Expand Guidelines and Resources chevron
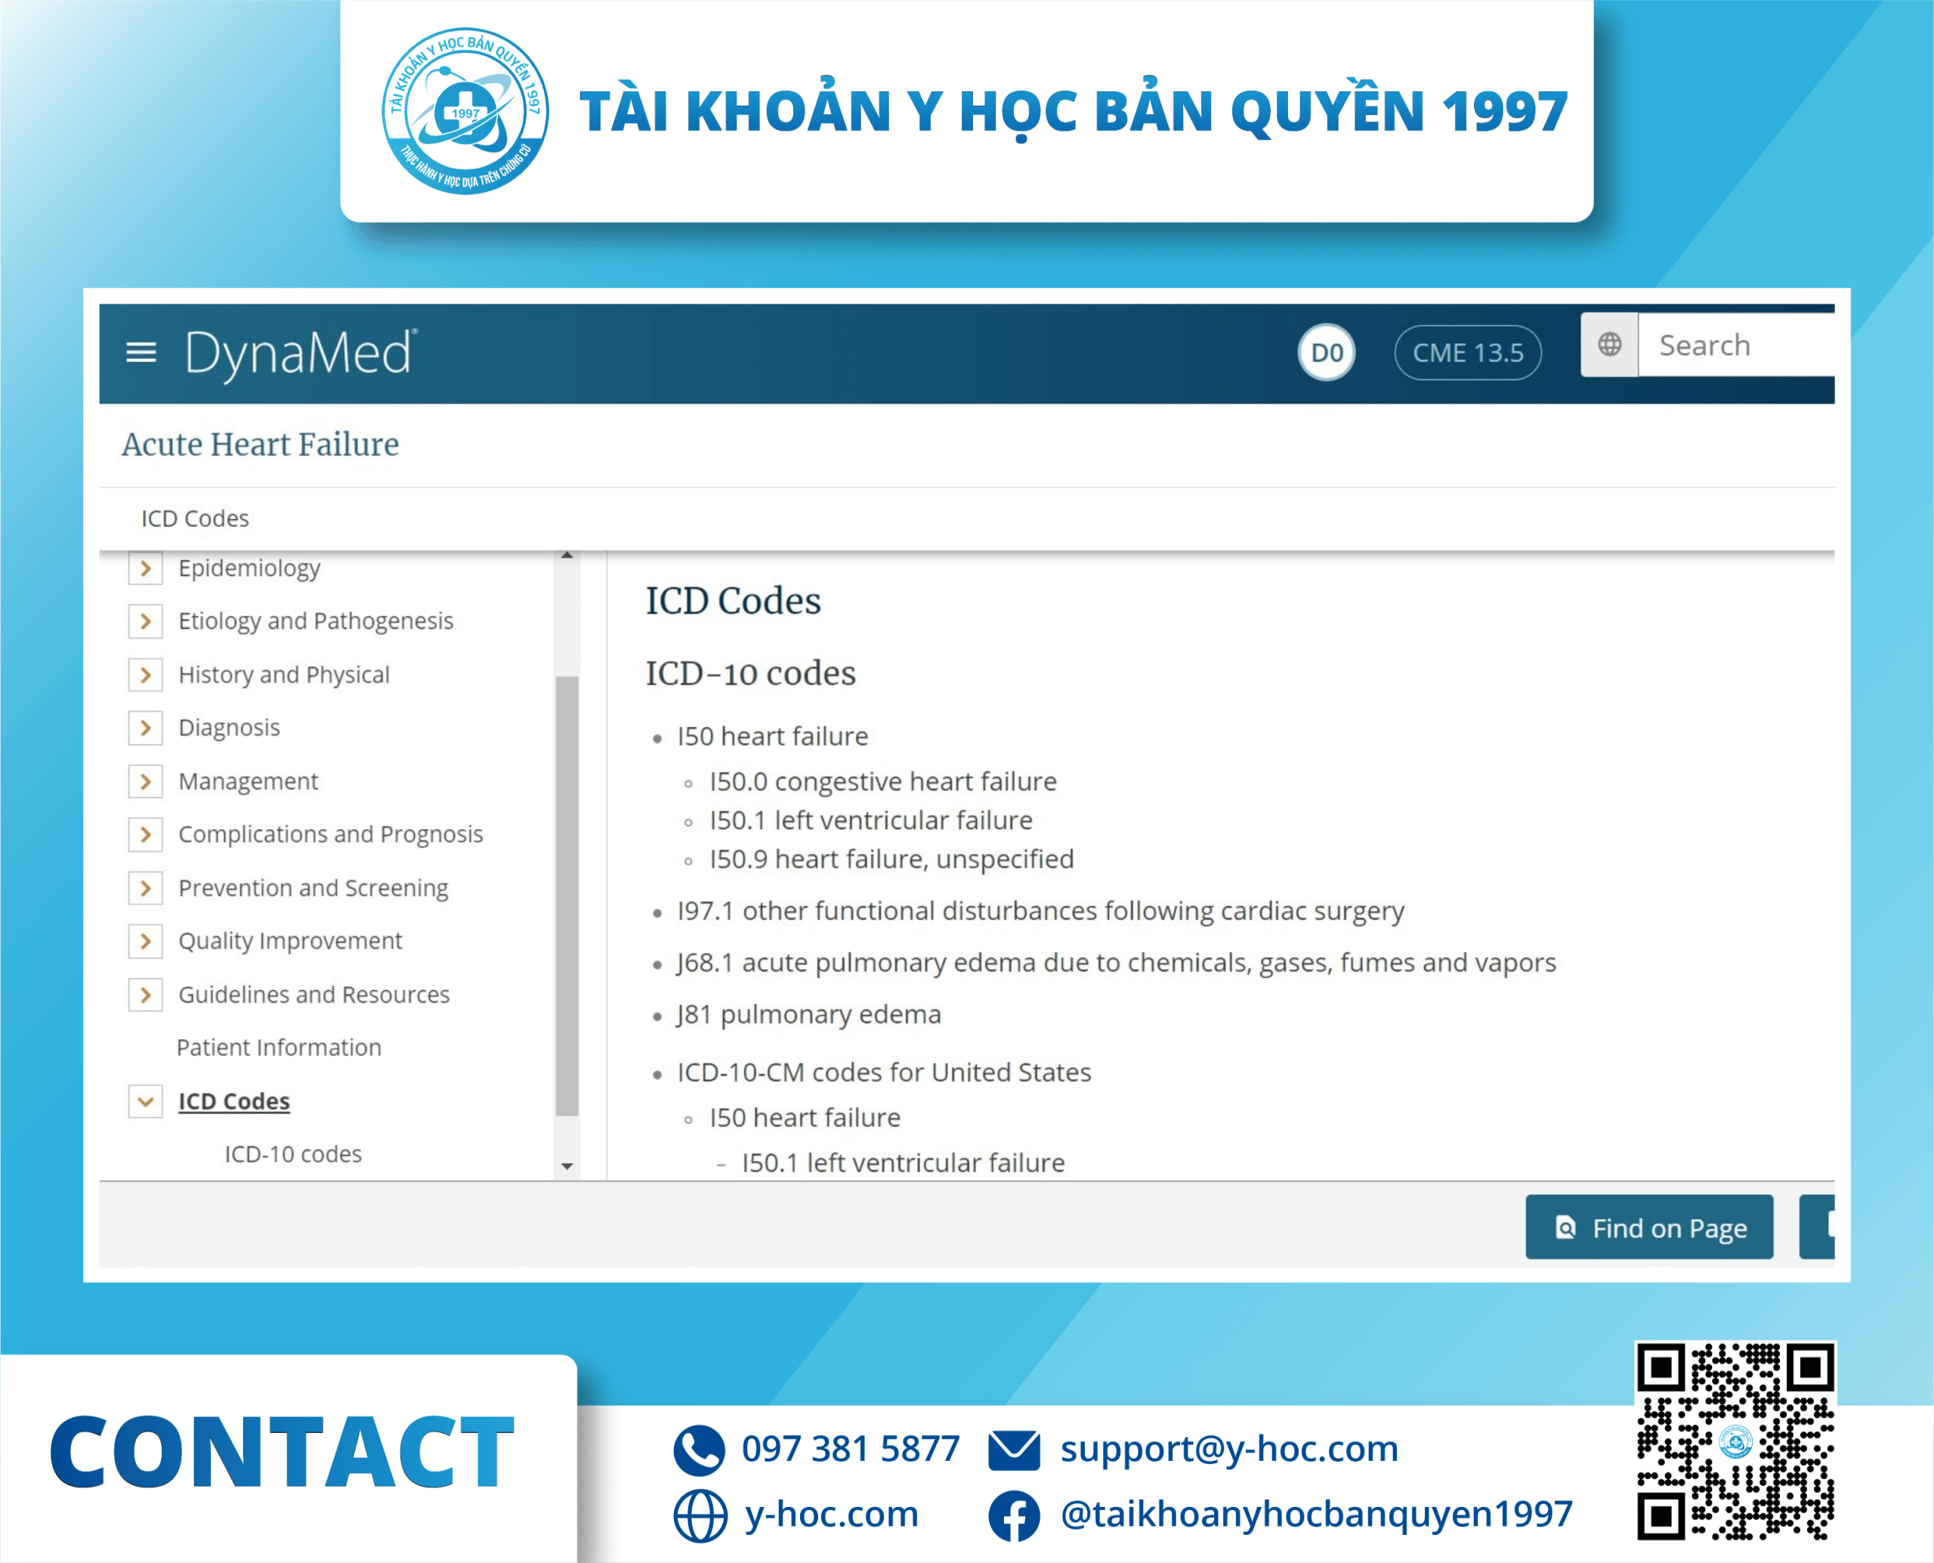Viewport: 1934px width, 1563px height. pyautogui.click(x=146, y=995)
